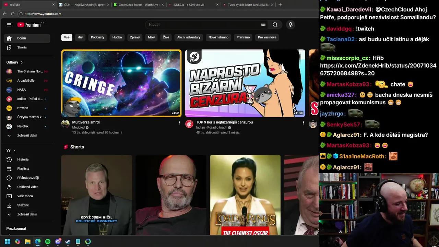The image size is (439, 247).
Task: Open TOP 9 her s nejbizarnější cenzurou title
Action: tap(224, 122)
